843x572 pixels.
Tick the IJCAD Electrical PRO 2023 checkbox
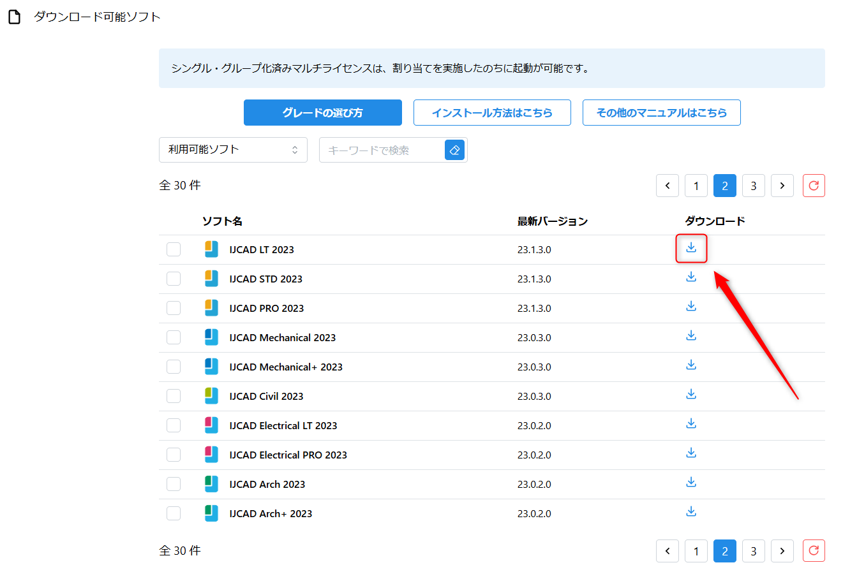174,455
